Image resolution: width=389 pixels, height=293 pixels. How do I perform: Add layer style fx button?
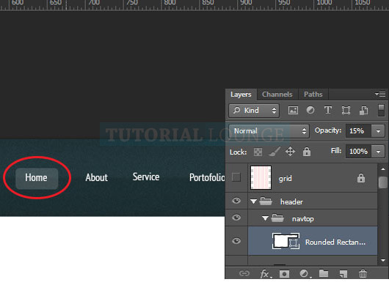[x=265, y=274]
